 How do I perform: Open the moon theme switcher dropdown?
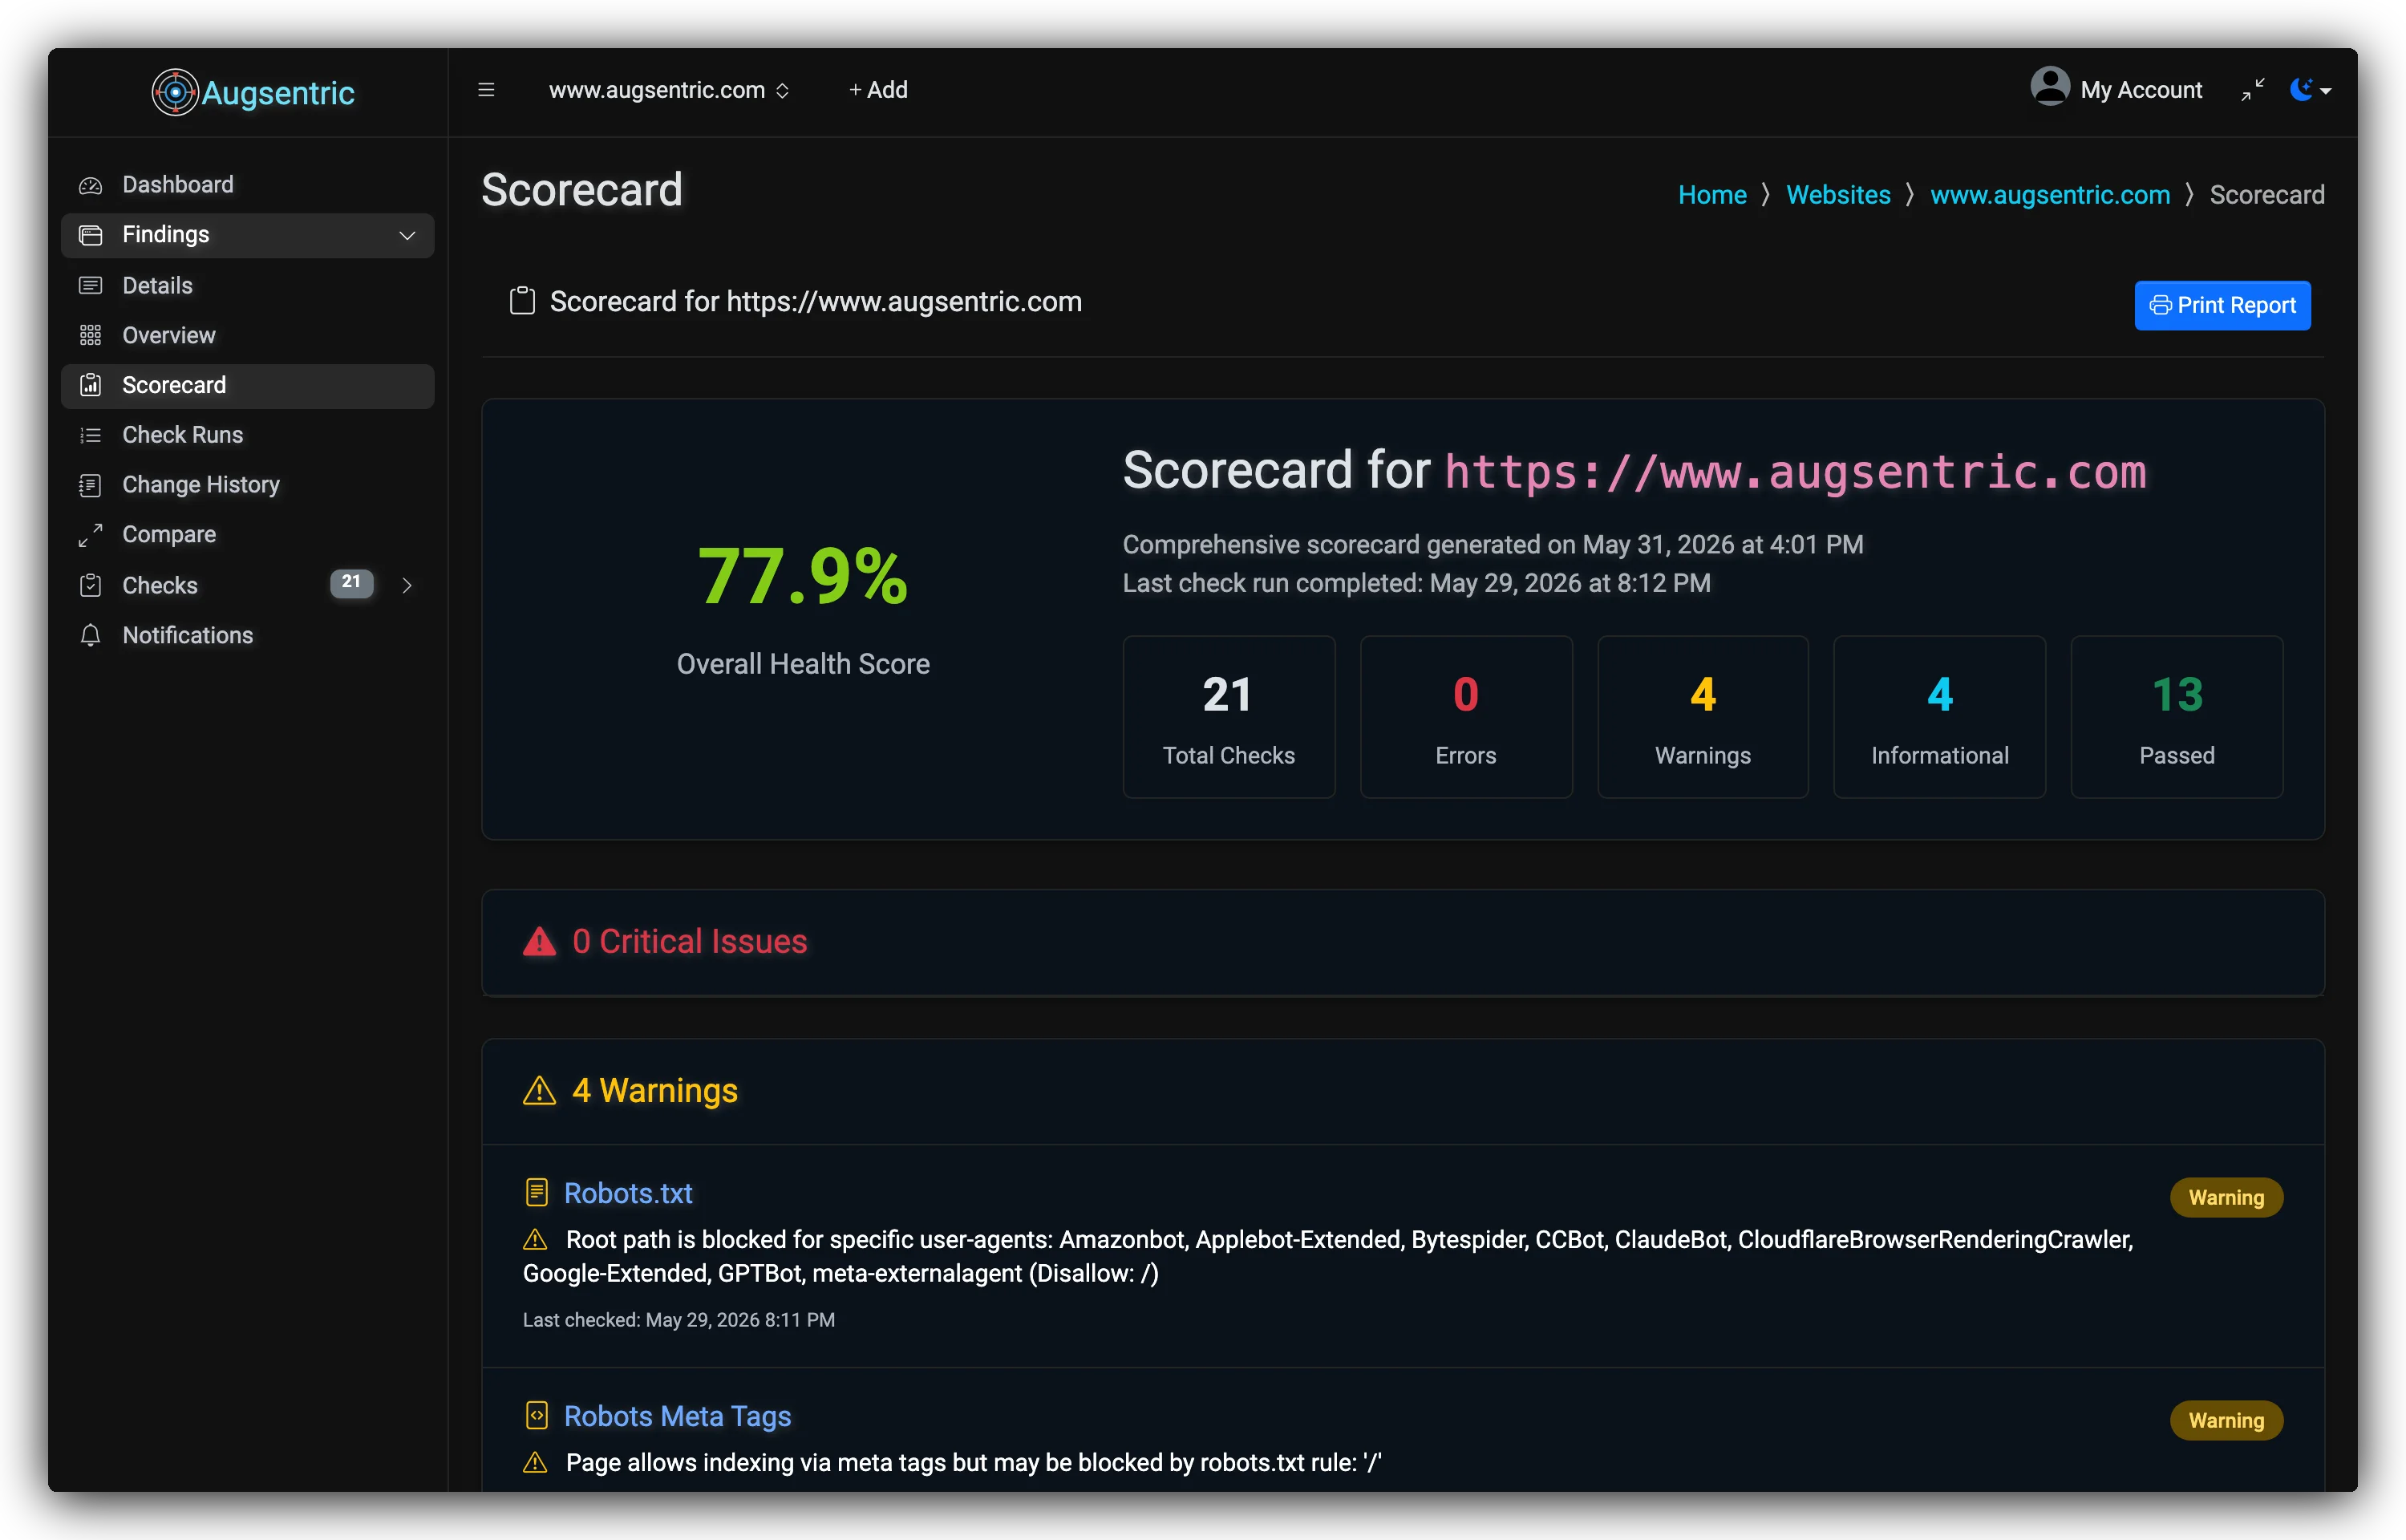[x=2310, y=90]
